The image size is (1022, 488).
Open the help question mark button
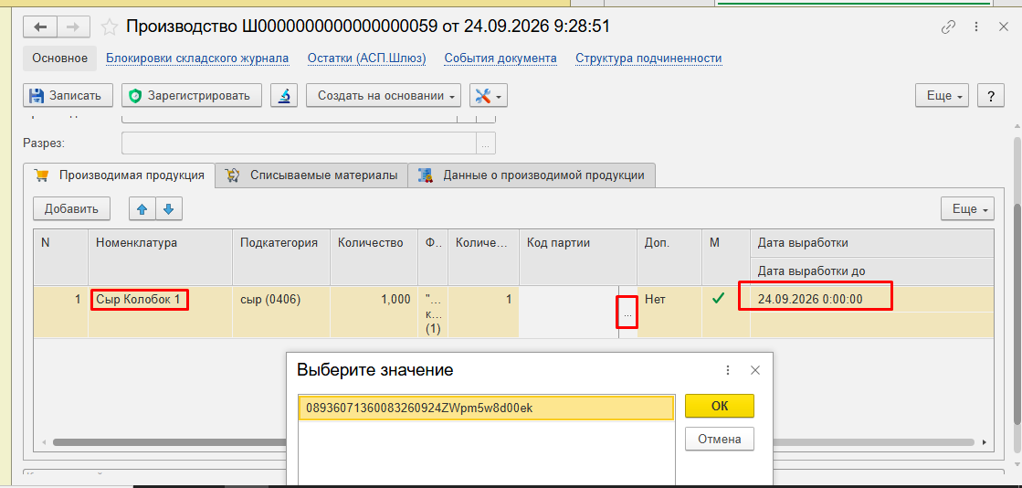(991, 95)
